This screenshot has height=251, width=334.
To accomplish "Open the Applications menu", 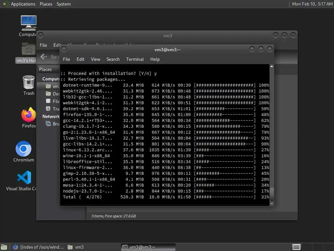I will click(23, 4).
